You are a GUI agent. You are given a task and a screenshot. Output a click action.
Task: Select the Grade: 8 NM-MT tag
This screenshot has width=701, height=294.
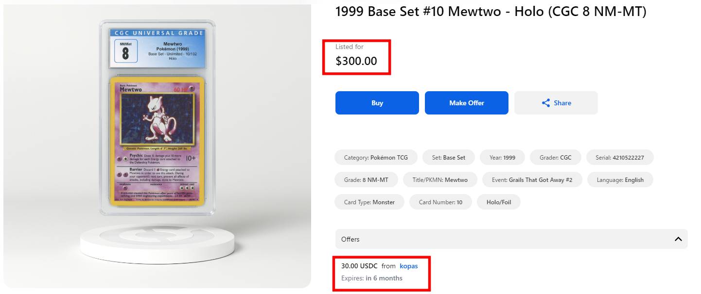click(366, 180)
